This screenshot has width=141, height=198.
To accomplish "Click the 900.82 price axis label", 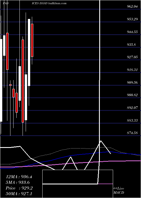I will (x=132, y=95).
